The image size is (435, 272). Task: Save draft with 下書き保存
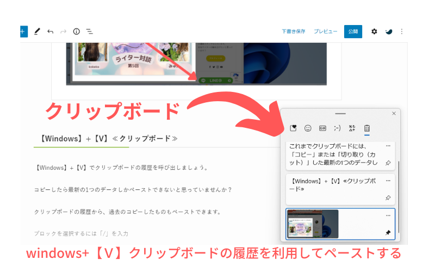(x=294, y=32)
